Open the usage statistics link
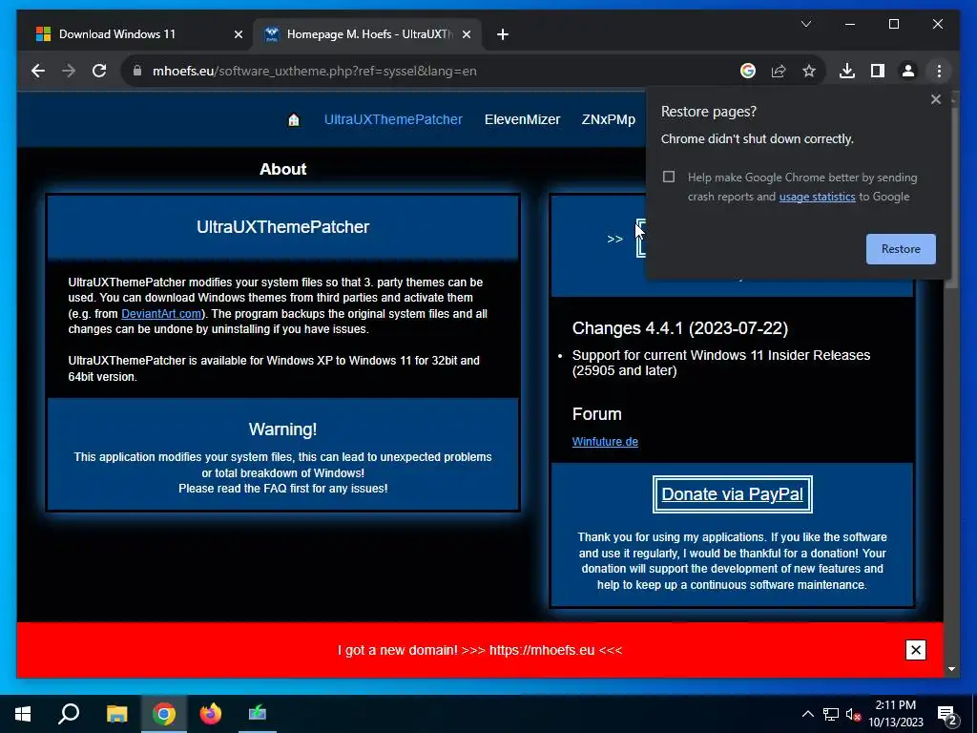Image resolution: width=977 pixels, height=733 pixels. [x=817, y=197]
